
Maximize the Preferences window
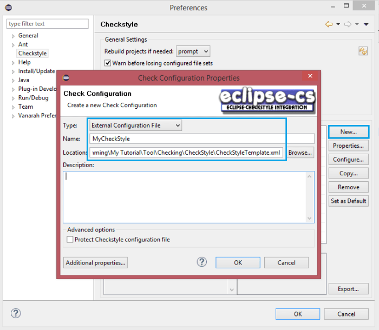[347, 5]
